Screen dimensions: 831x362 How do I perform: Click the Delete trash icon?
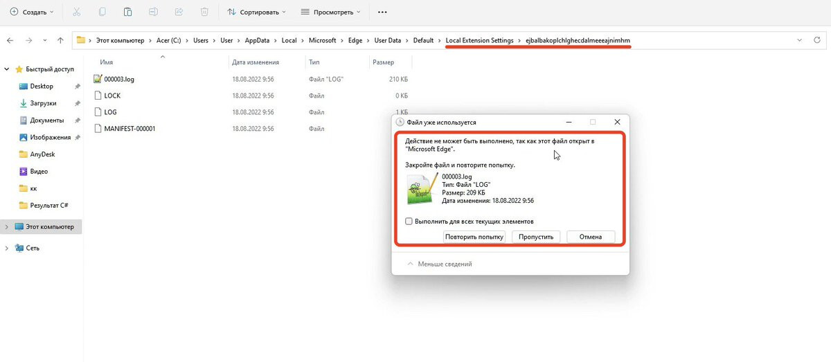click(x=204, y=12)
